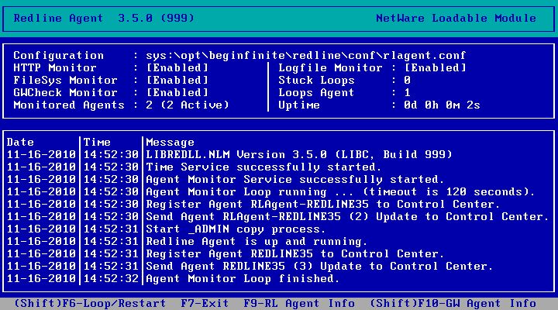Click the Logfile Monitor label

point(330,68)
